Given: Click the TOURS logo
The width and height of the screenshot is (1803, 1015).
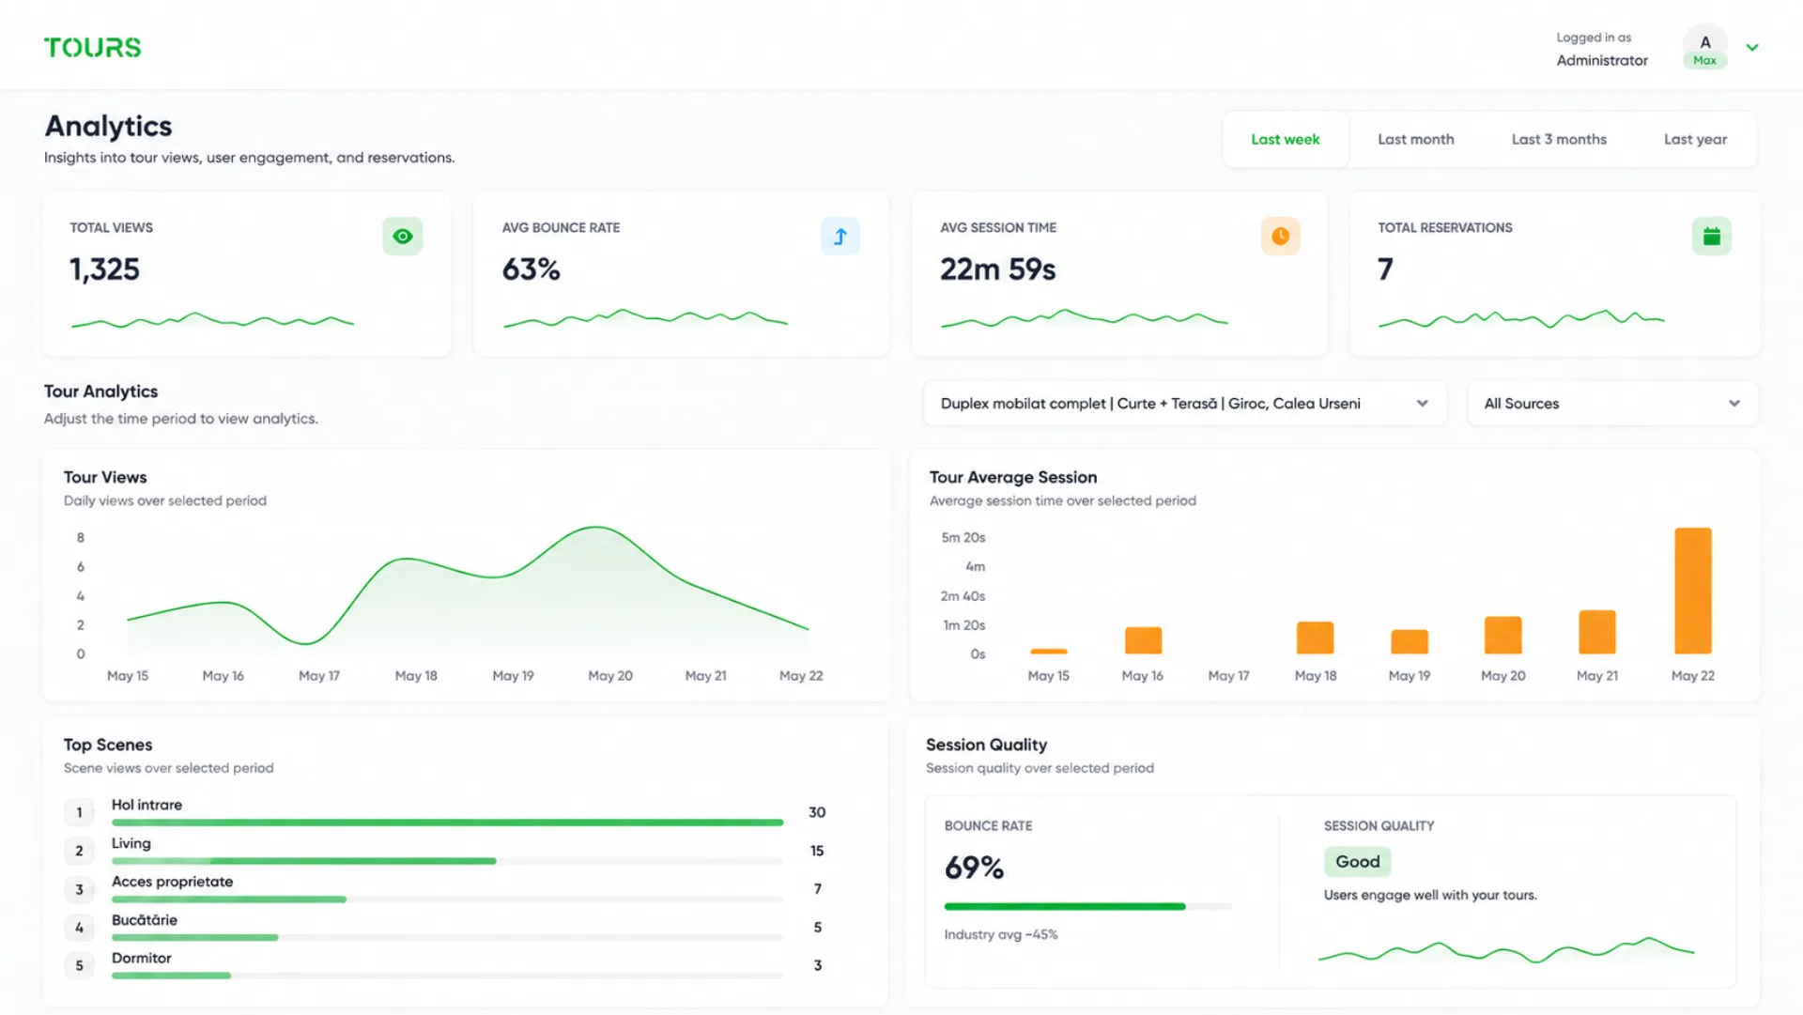Looking at the screenshot, I should pos(92,48).
